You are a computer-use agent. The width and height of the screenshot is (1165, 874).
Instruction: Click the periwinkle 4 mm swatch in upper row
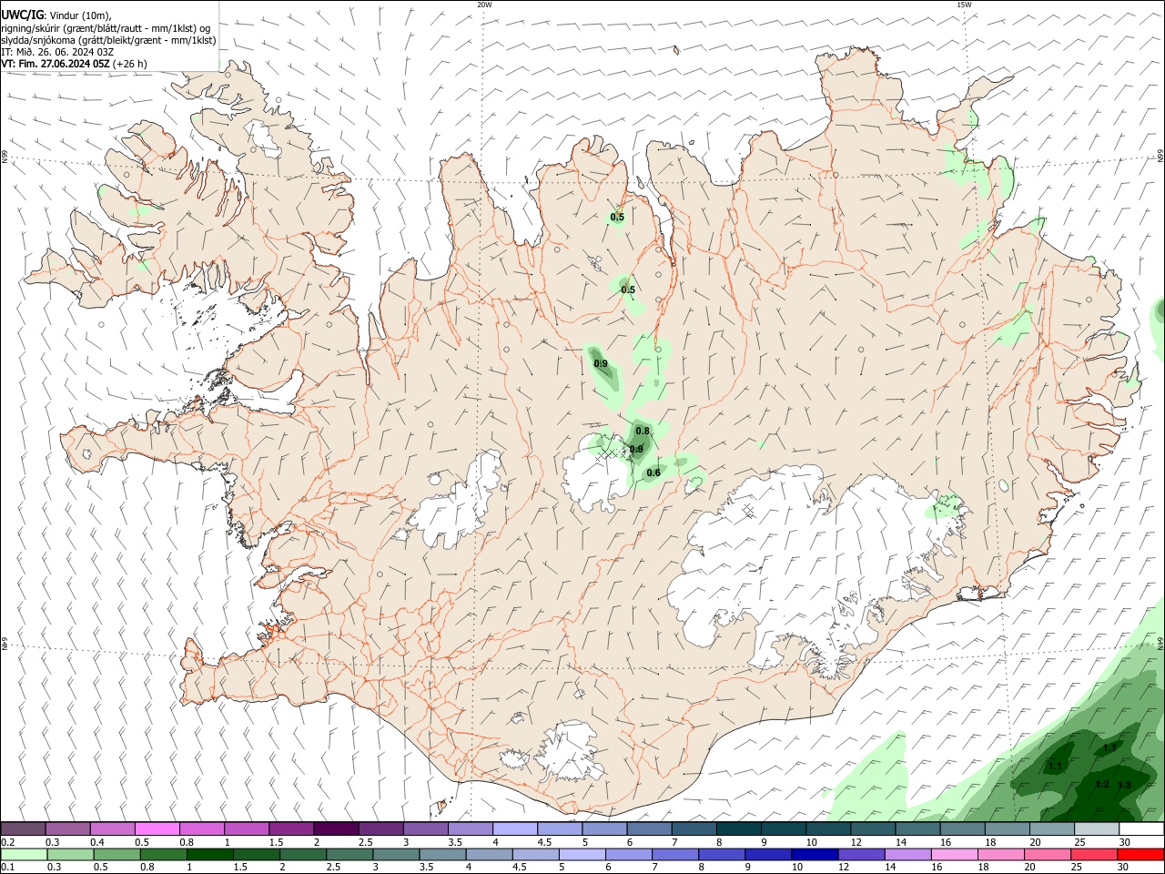point(515,828)
